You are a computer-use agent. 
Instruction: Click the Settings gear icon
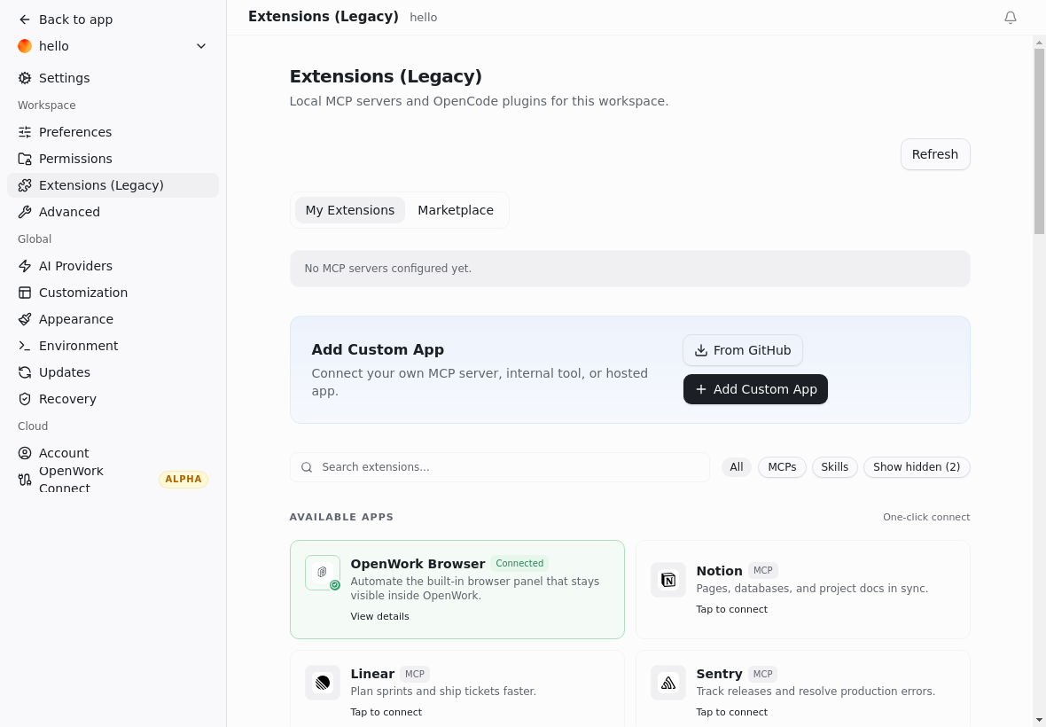[25, 78]
